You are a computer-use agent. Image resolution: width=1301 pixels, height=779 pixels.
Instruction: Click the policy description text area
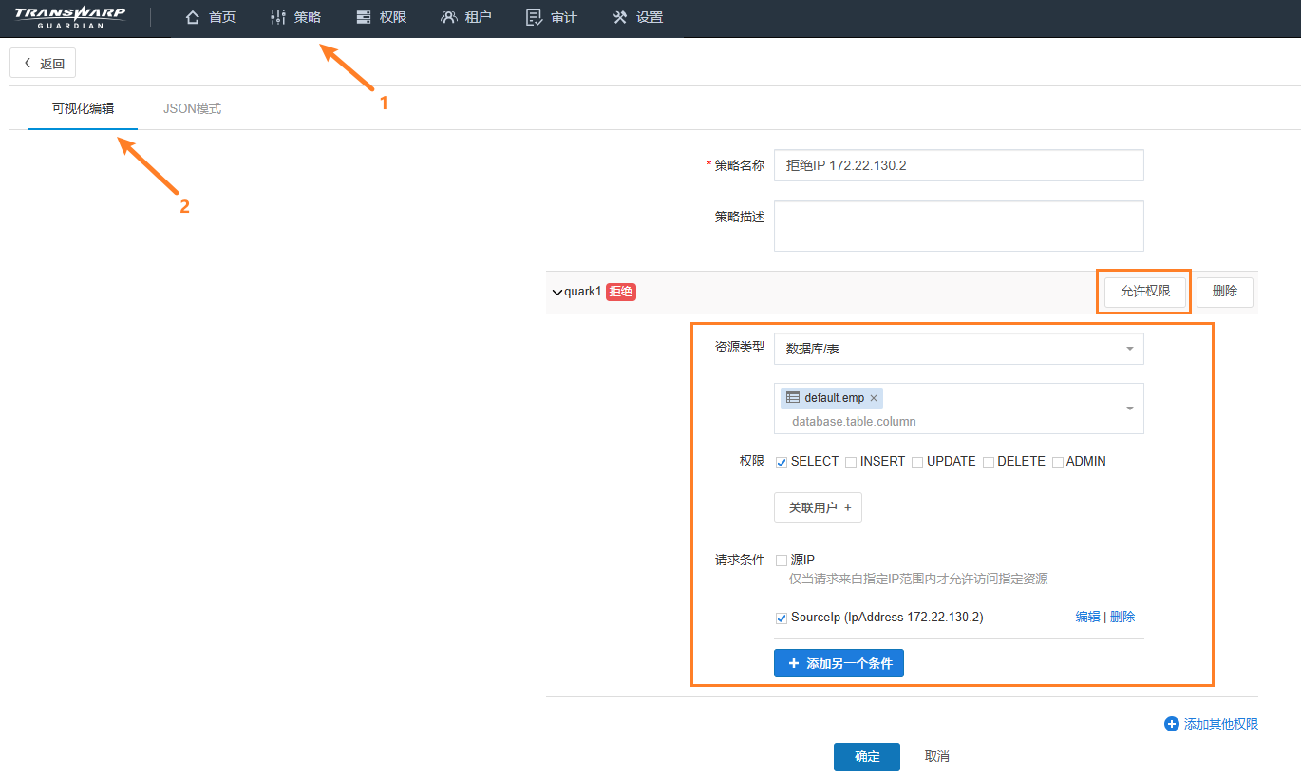point(958,226)
